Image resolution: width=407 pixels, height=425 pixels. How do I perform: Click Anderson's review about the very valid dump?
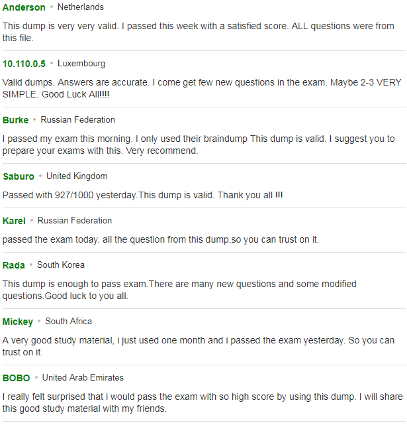click(198, 32)
